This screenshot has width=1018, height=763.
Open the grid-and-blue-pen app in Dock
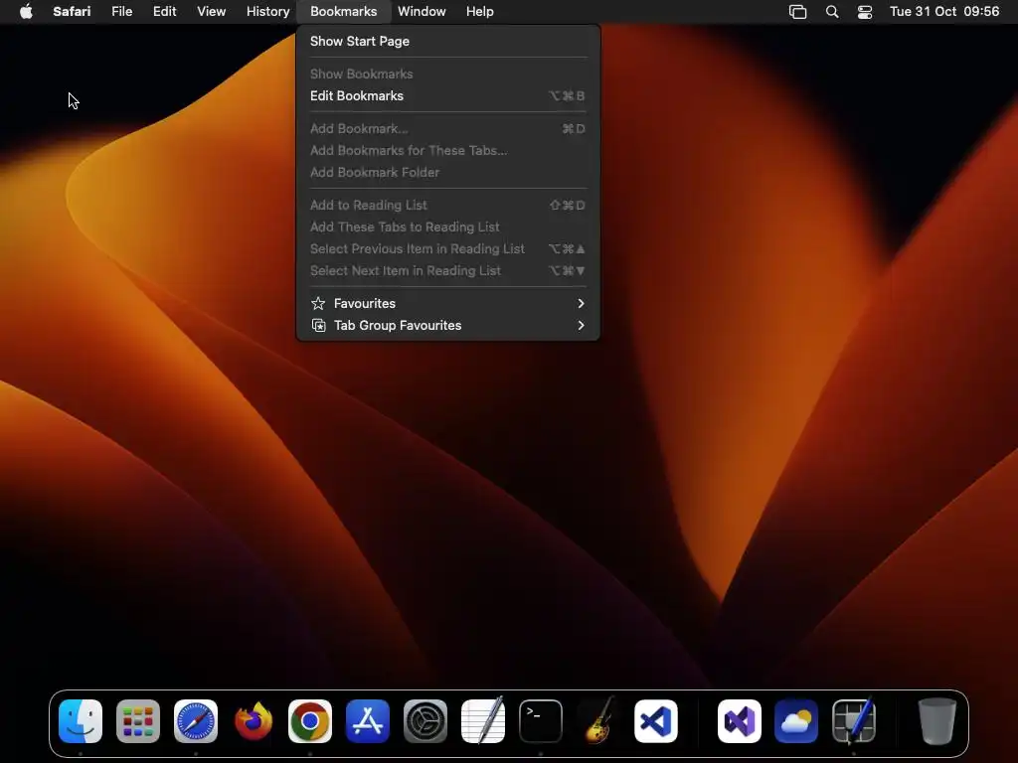coord(854,721)
